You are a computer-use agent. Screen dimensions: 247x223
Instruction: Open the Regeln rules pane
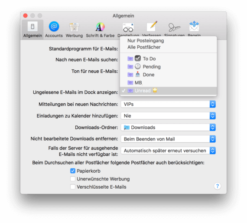click(x=194, y=29)
